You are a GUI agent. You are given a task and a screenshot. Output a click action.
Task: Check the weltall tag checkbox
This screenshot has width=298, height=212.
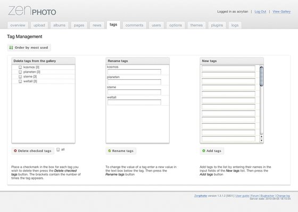point(20,81)
